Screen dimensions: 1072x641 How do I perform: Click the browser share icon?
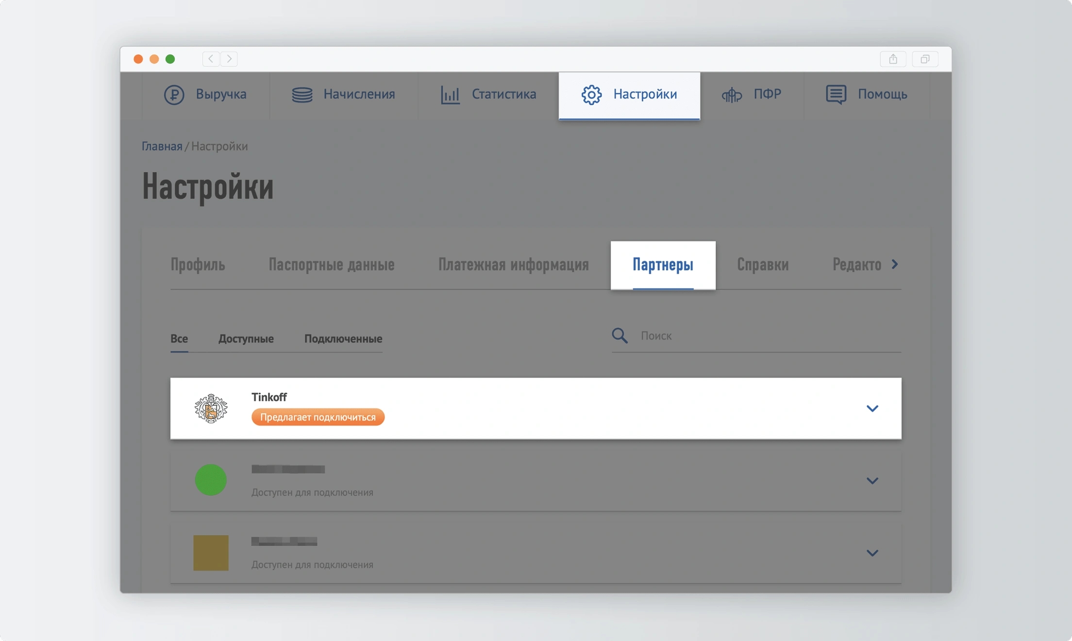893,59
